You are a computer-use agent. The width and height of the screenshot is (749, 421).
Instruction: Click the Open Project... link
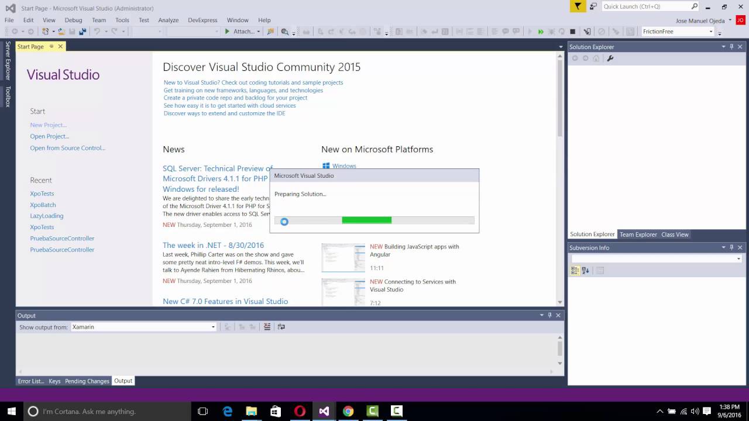click(x=50, y=136)
